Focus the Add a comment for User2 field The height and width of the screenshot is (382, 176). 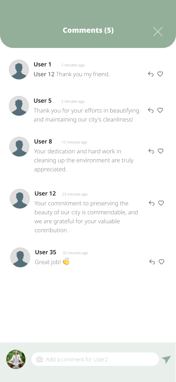[95, 359]
